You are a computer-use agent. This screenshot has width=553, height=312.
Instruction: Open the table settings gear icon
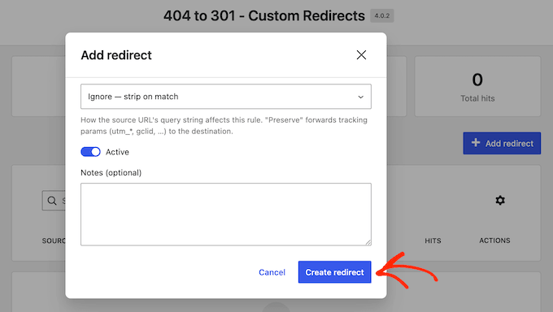pyautogui.click(x=500, y=200)
